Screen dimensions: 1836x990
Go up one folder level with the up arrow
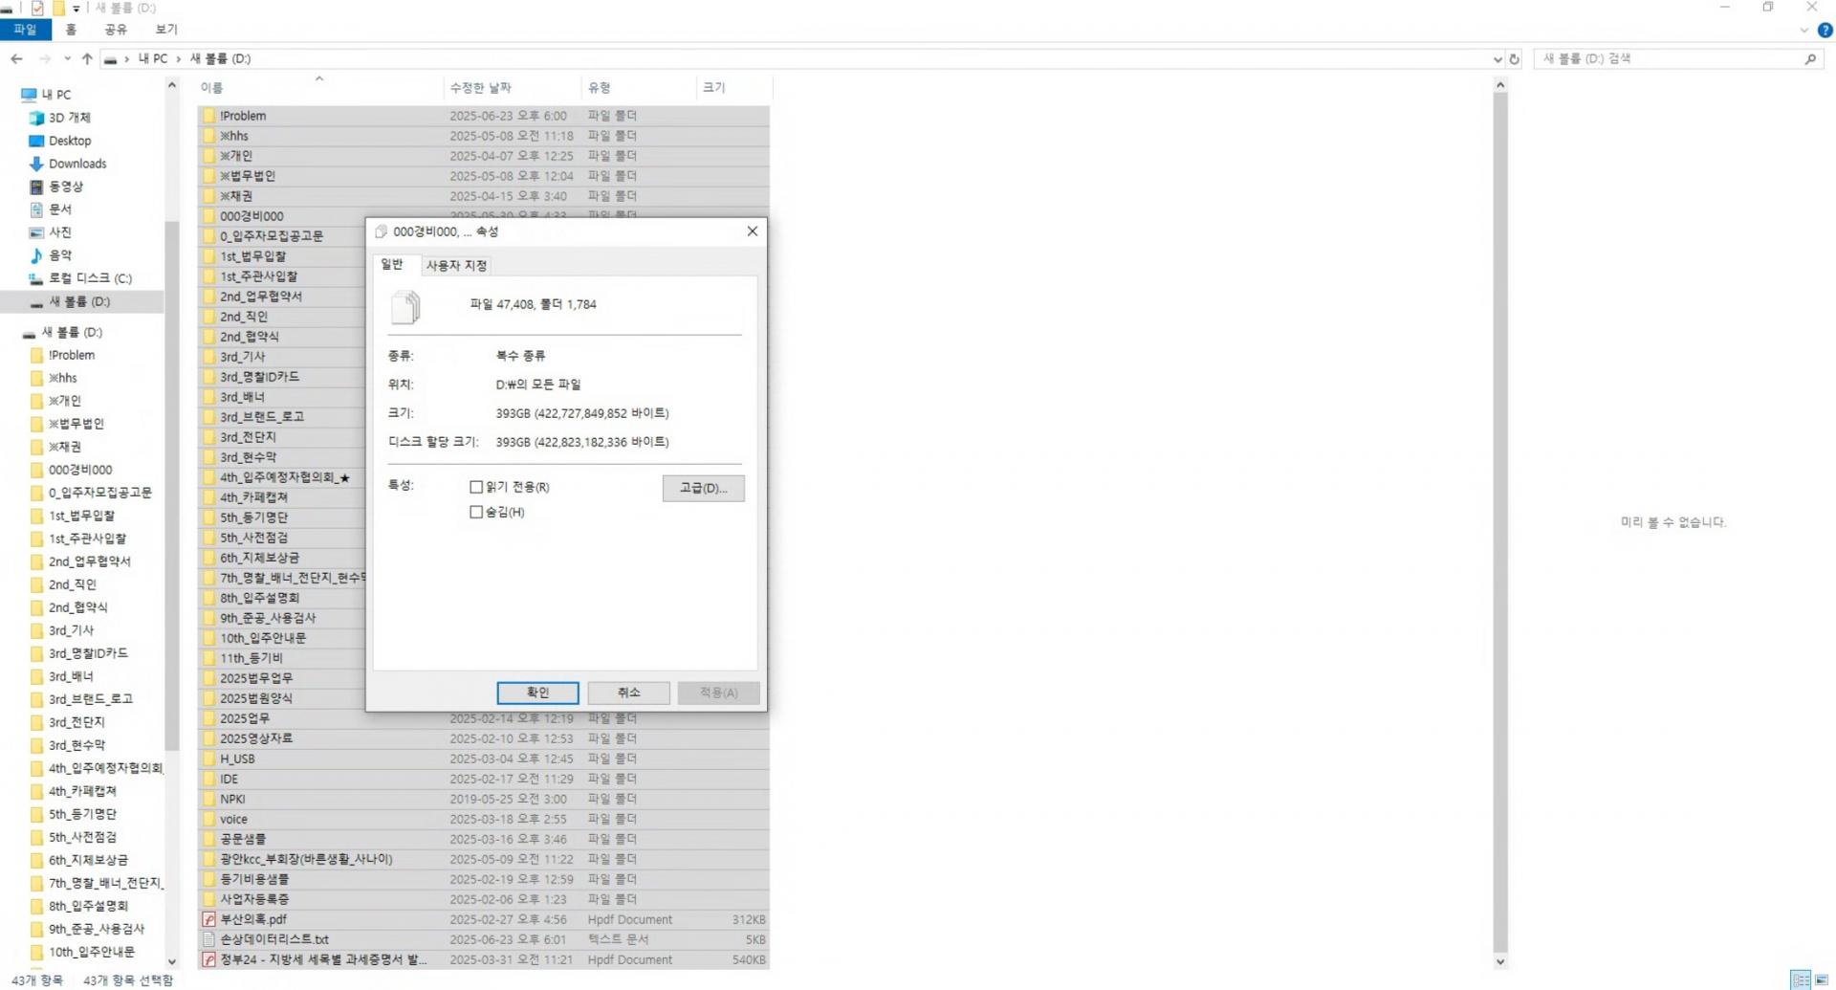87,58
